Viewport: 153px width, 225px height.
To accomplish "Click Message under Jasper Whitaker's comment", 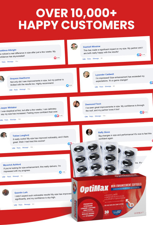I will 13,119.
